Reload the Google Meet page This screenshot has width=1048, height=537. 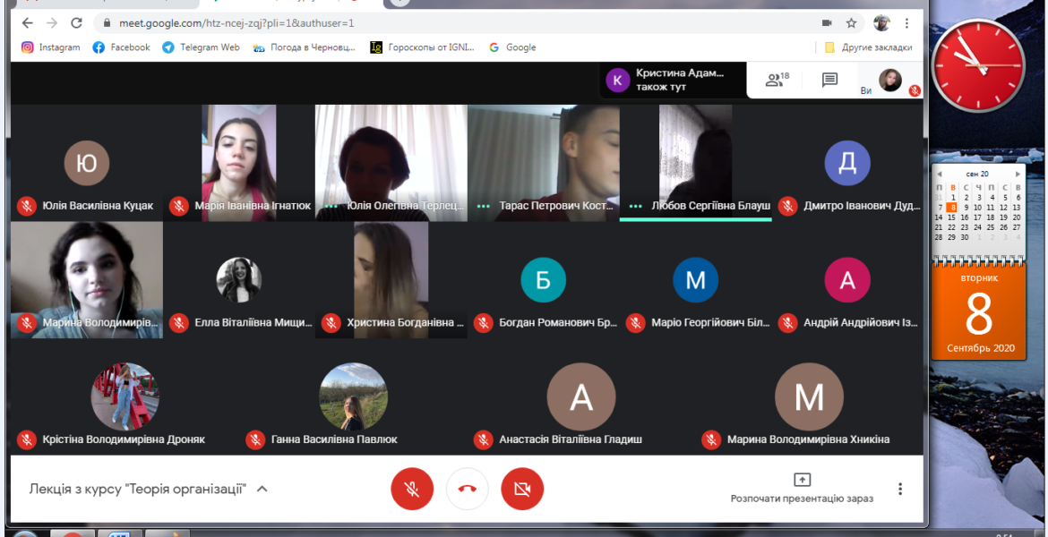[x=77, y=22]
